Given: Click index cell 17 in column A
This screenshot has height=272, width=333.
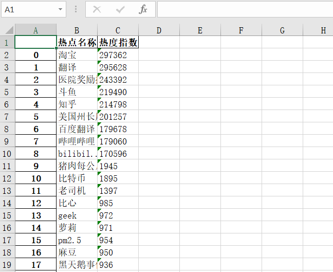Looking at the screenshot, I should pyautogui.click(x=35, y=264).
